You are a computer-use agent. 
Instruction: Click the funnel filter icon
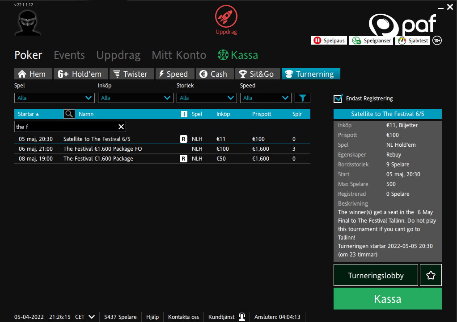click(x=302, y=98)
